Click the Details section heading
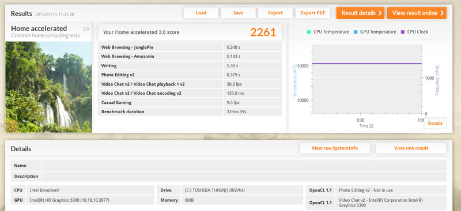461x211 pixels. tap(21, 149)
